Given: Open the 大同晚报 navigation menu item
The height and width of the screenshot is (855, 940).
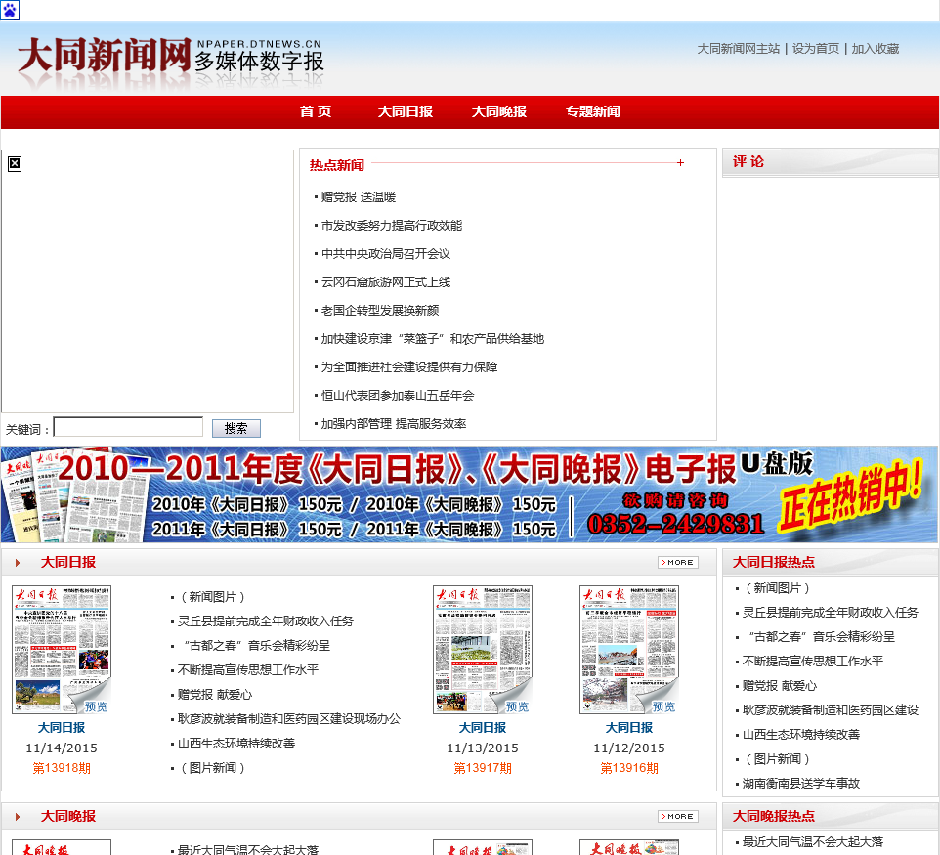Looking at the screenshot, I should 498,111.
